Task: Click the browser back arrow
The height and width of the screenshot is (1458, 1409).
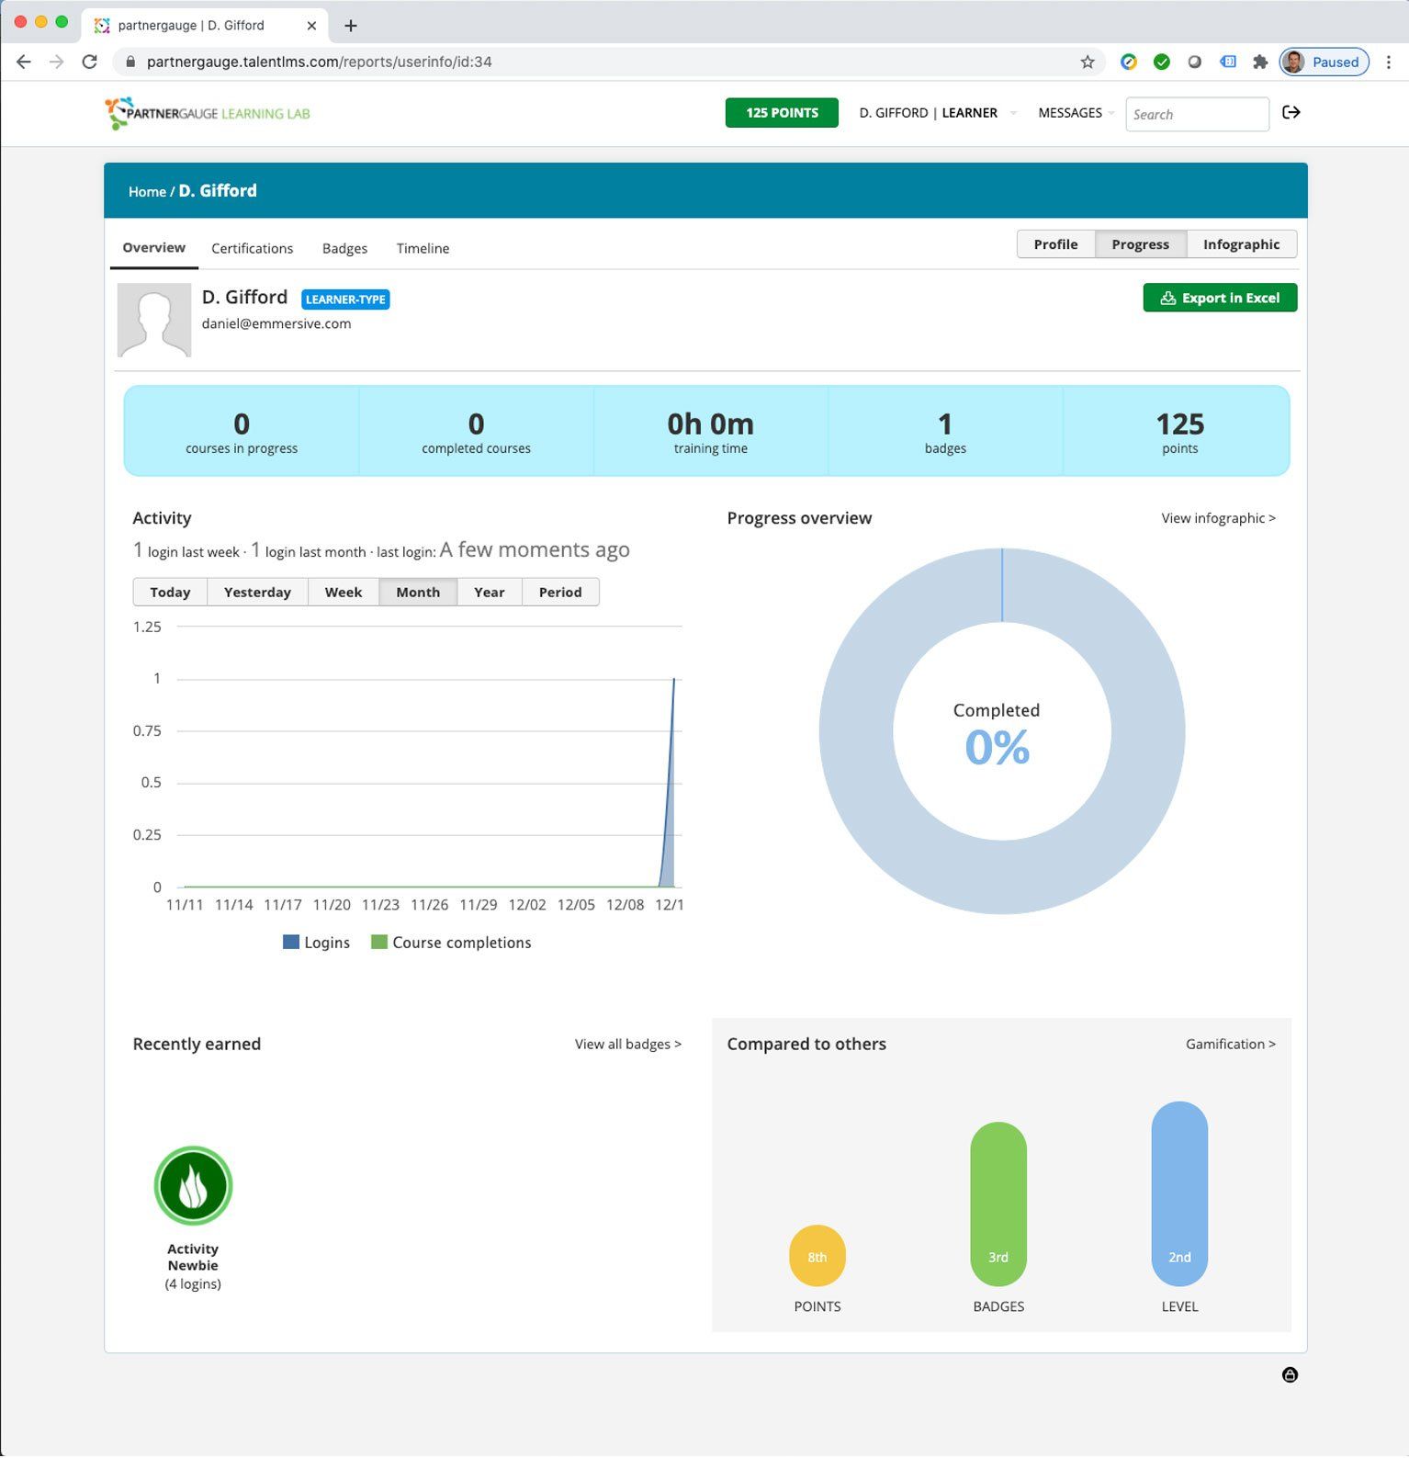Action: (x=24, y=62)
